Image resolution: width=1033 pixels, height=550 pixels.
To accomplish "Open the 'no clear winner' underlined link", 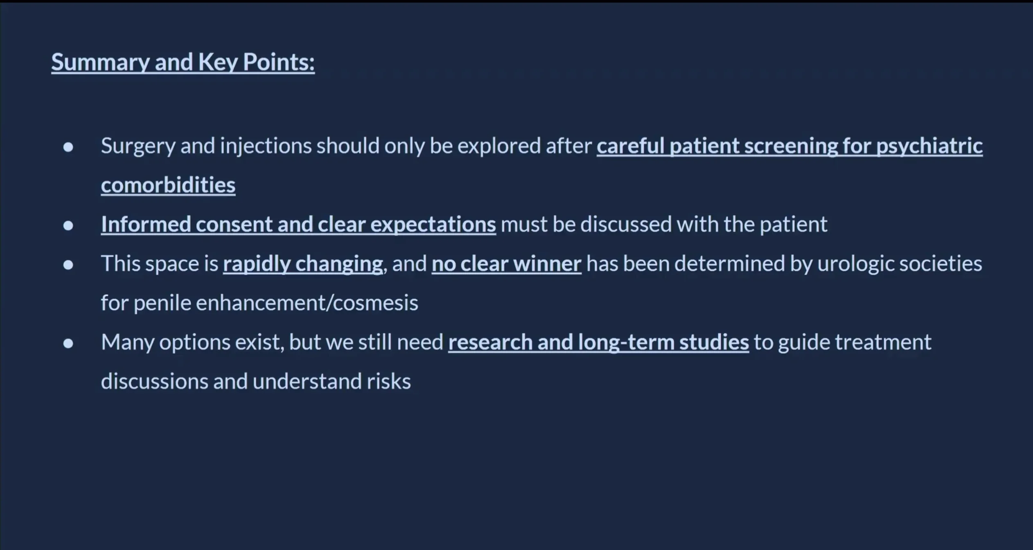I will [506, 264].
